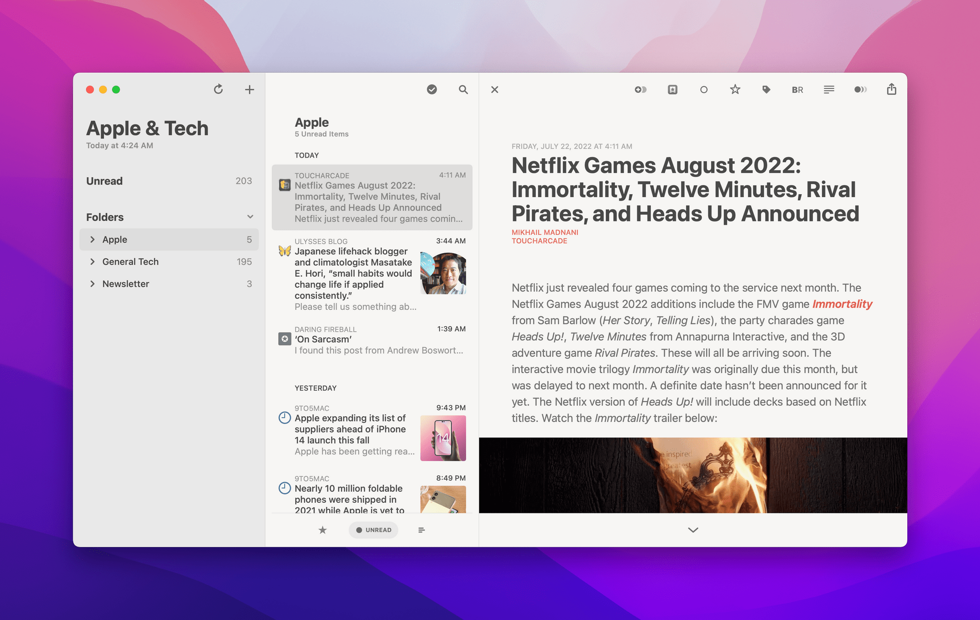980x620 pixels.
Task: Open the tag icon in the article toolbar
Action: pyautogui.click(x=766, y=89)
